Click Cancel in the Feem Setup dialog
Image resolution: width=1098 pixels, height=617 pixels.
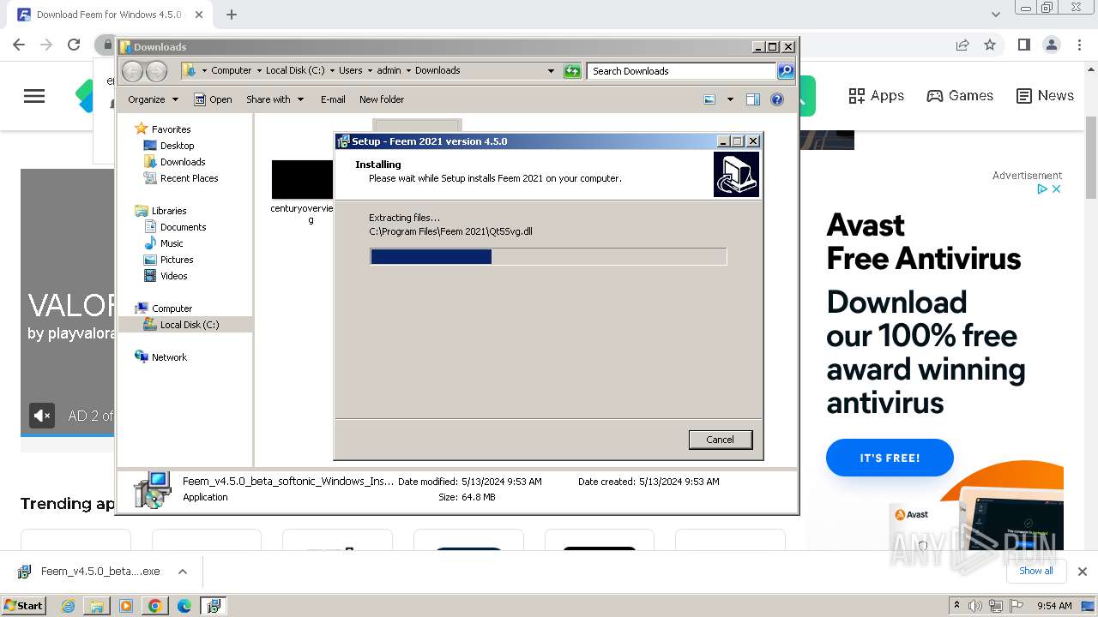720,440
